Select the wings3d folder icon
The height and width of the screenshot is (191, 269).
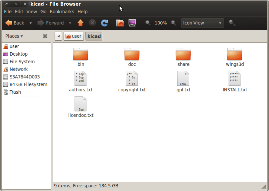pos(235,54)
